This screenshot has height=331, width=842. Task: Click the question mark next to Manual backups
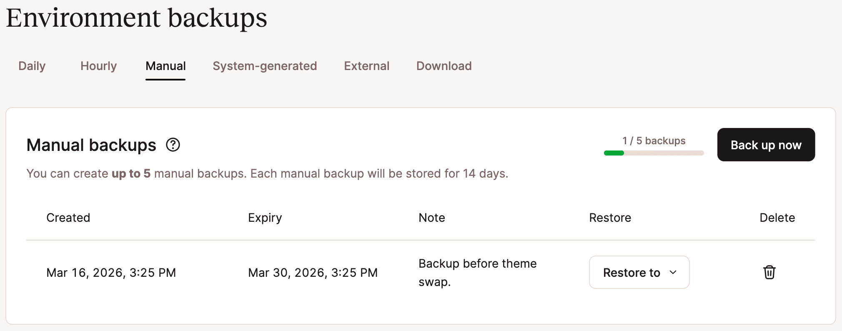[174, 145]
